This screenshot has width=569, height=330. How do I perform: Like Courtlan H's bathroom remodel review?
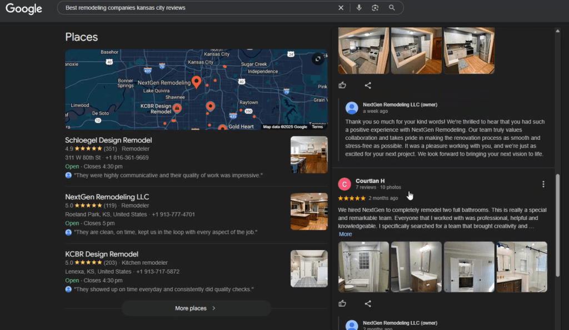(342, 303)
